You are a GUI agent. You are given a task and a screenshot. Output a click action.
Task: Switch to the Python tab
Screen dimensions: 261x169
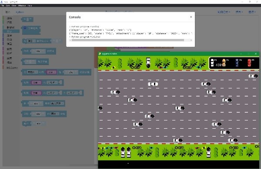[x=20, y=12]
